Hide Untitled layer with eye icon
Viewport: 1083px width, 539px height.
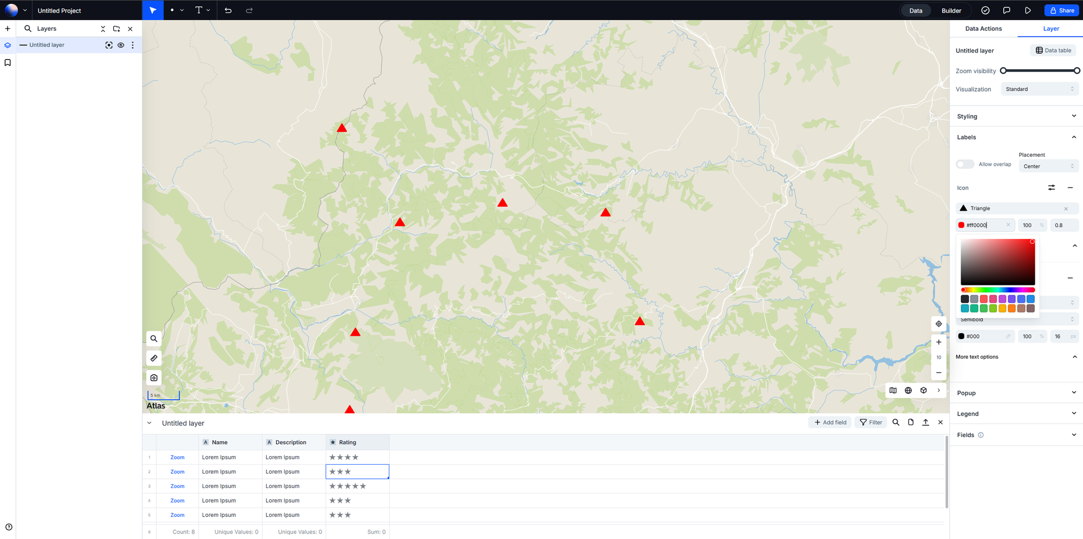point(121,45)
